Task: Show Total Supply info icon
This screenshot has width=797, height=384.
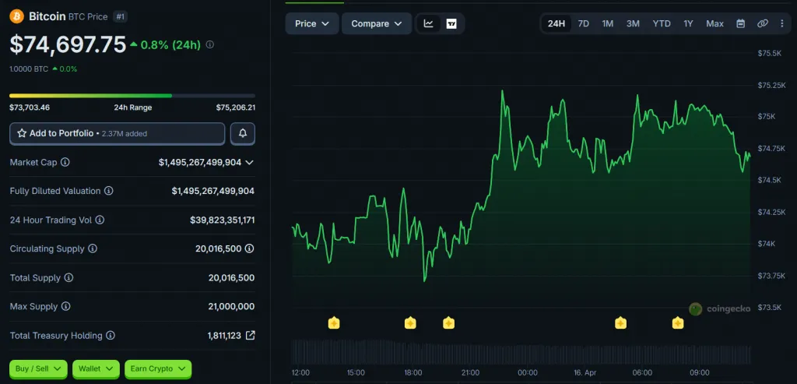Action: (x=68, y=278)
